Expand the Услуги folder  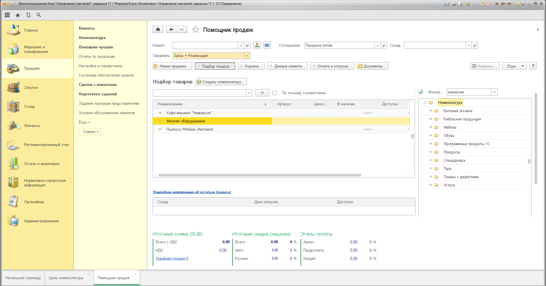tap(431, 185)
